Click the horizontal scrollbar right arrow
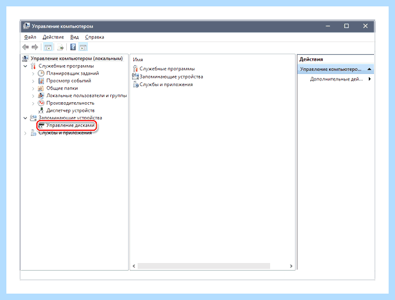The image size is (395, 300). coord(291,266)
